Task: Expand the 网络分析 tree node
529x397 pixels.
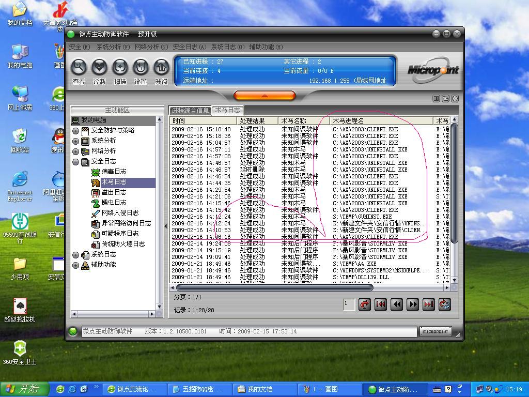Action: coord(75,151)
